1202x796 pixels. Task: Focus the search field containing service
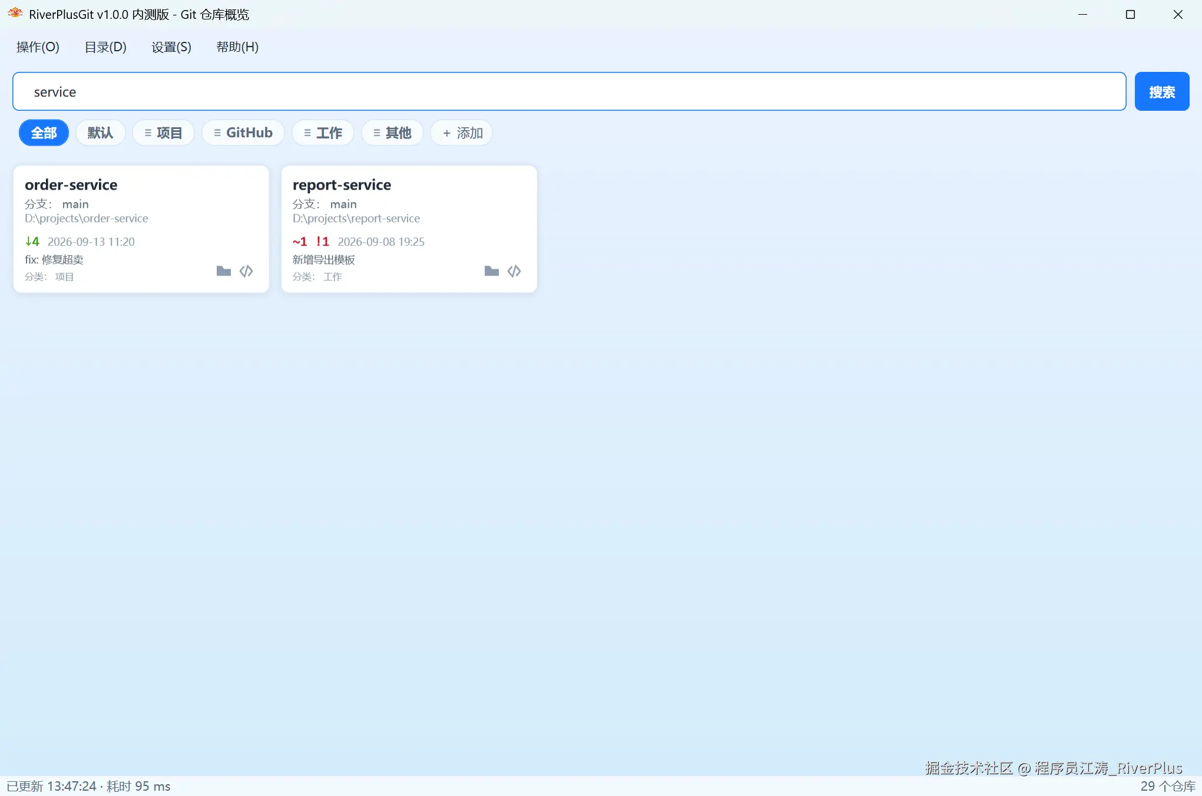pyautogui.click(x=569, y=92)
